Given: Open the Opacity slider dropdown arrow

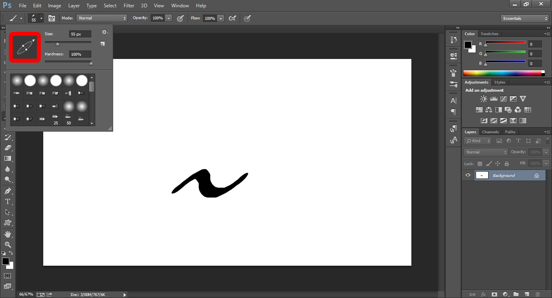Looking at the screenshot, I should 169,18.
